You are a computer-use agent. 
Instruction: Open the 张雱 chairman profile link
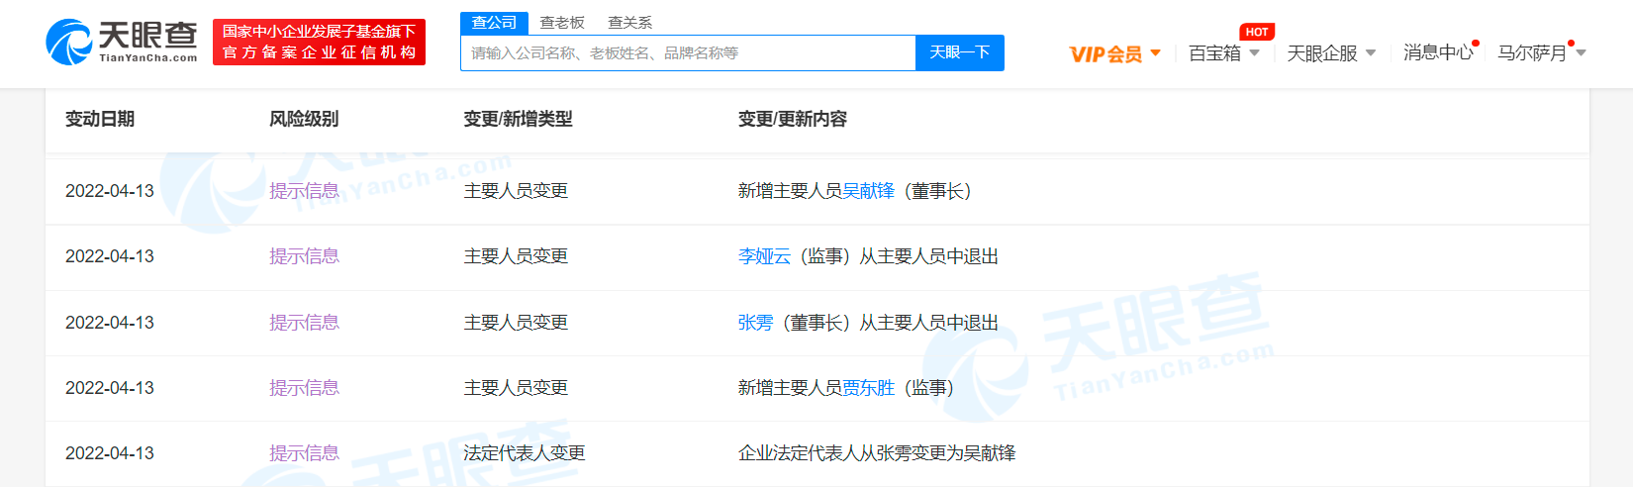pyautogui.click(x=755, y=323)
